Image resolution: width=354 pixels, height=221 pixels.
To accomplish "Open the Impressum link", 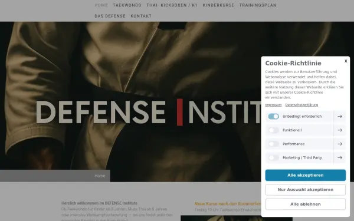I will pos(273,105).
